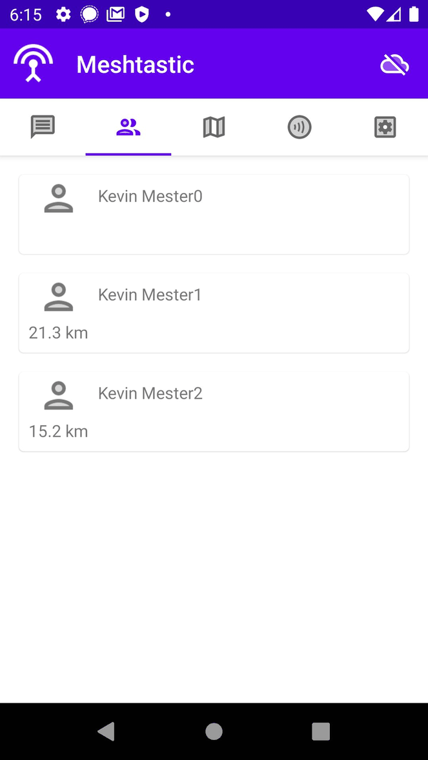The width and height of the screenshot is (428, 760).
Task: Select the Kevin Mester1 node card
Action: [214, 313]
